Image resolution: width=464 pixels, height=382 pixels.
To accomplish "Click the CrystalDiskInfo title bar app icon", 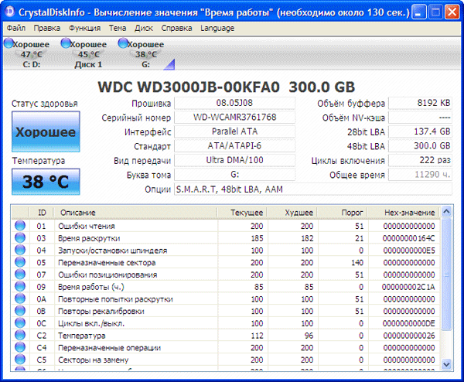I will (x=10, y=12).
